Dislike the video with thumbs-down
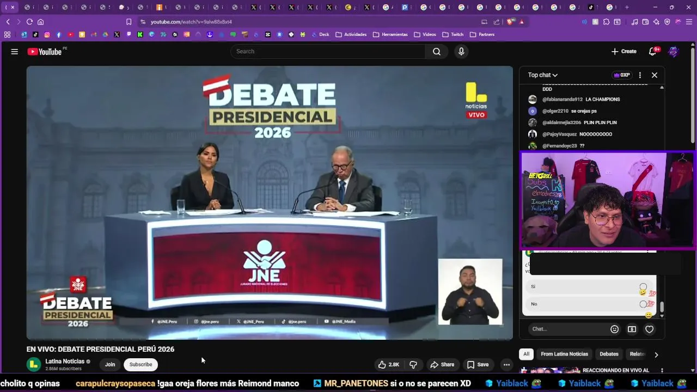The height and width of the screenshot is (392, 697). click(x=413, y=365)
